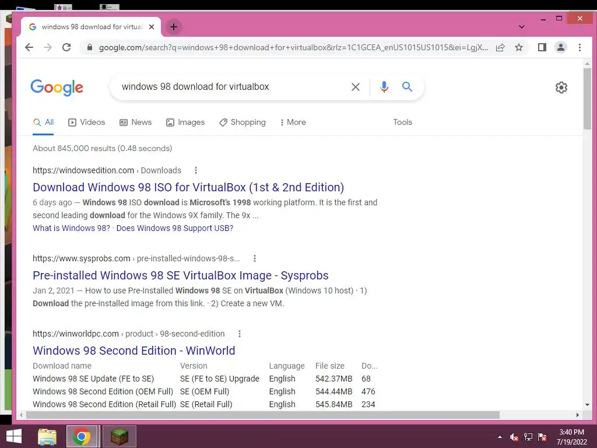The height and width of the screenshot is (448, 597).
Task: Share this page using the share icon
Action: point(500,47)
